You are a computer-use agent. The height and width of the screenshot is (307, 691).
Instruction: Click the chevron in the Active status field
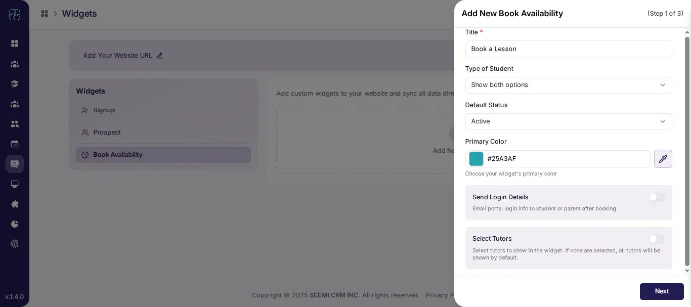(663, 121)
